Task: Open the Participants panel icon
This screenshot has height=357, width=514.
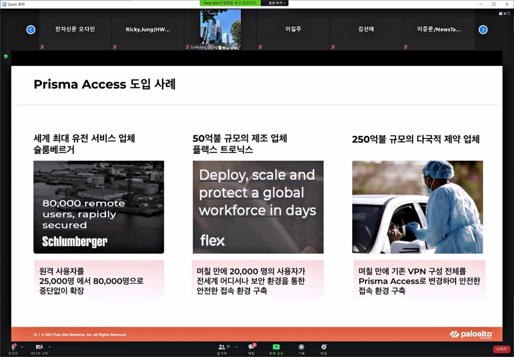Action: [222, 347]
